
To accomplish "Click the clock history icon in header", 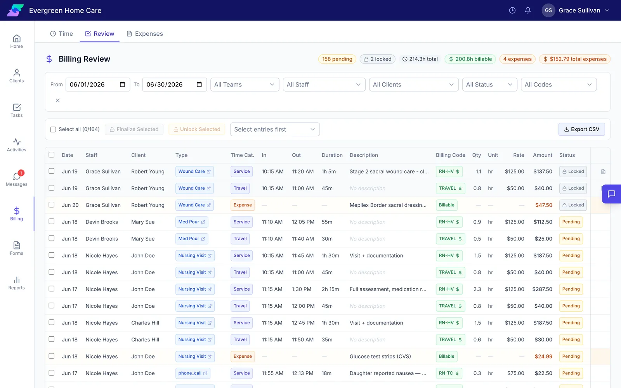I will (512, 10).
